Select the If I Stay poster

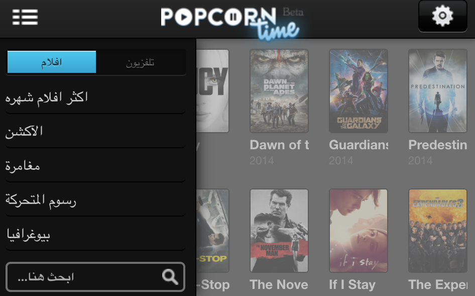[x=359, y=231]
